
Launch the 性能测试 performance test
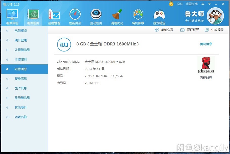(x=75, y=17)
